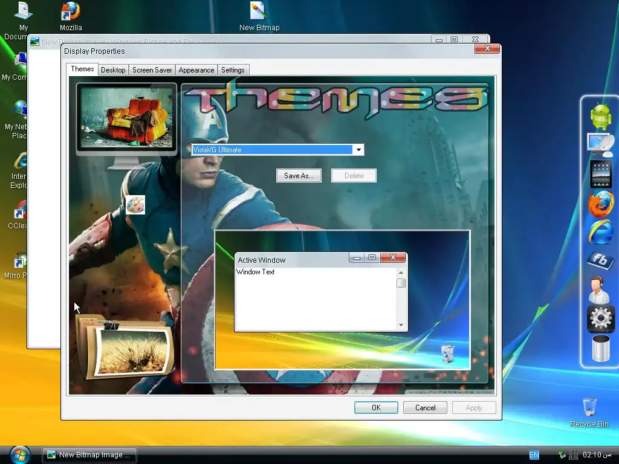This screenshot has height=464, width=619.
Task: Launch Firefox from the side dock
Action: click(x=600, y=204)
